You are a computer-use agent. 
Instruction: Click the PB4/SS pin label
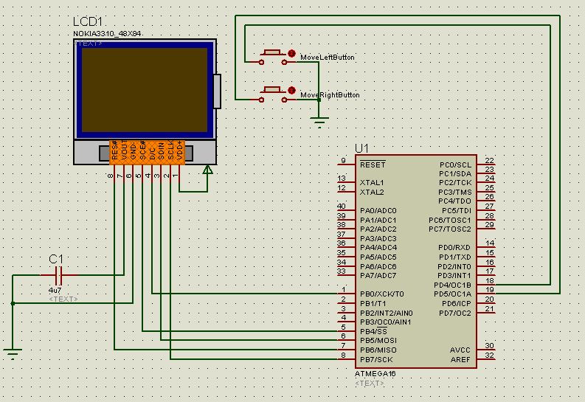[373, 331]
